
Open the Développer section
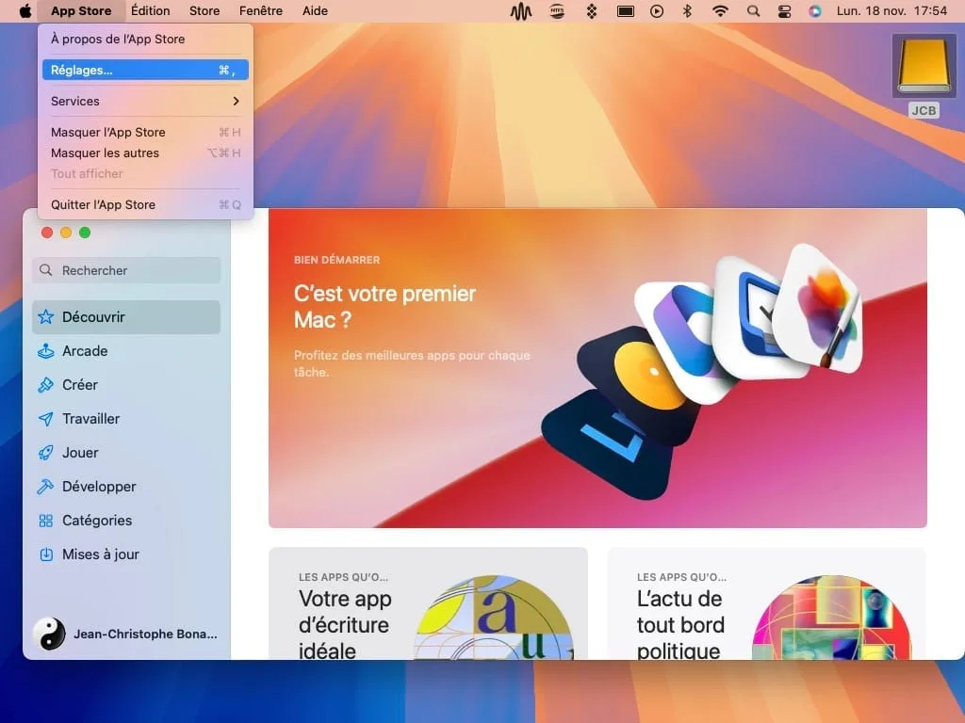tap(126, 487)
